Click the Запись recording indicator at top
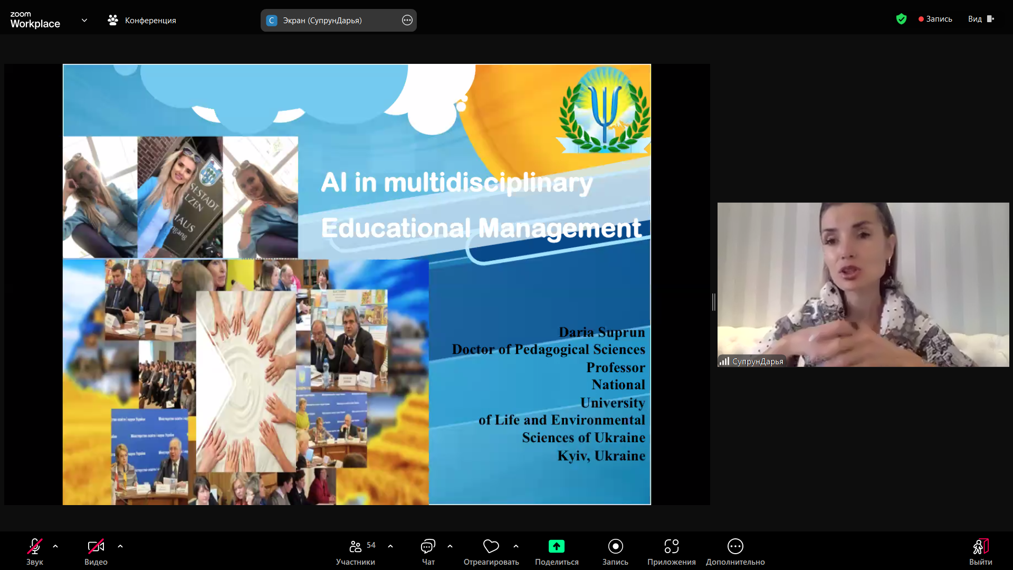 [x=935, y=19]
